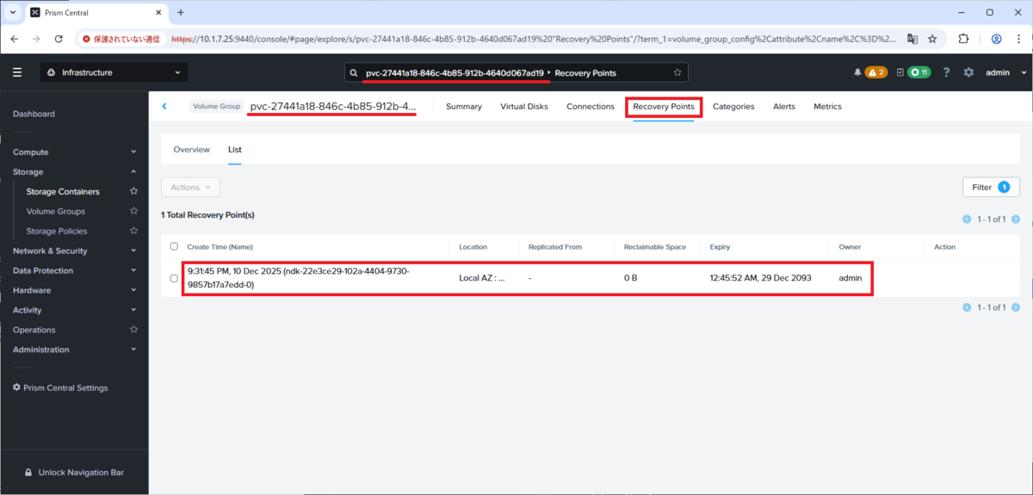Click the Prism Central search field
Image resolution: width=1033 pixels, height=495 pixels.
click(516, 72)
